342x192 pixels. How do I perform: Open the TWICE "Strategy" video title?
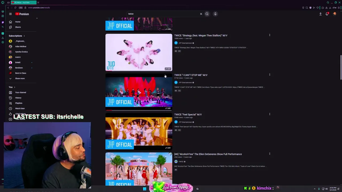201,35
